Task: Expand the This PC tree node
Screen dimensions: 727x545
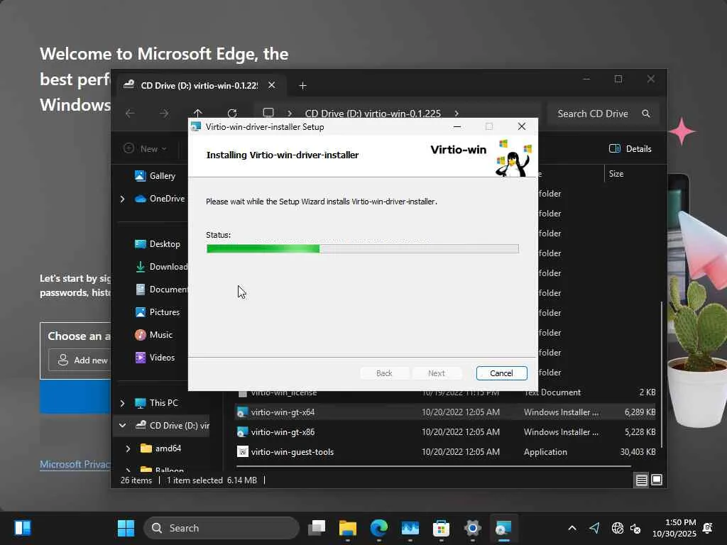Action: [122, 403]
